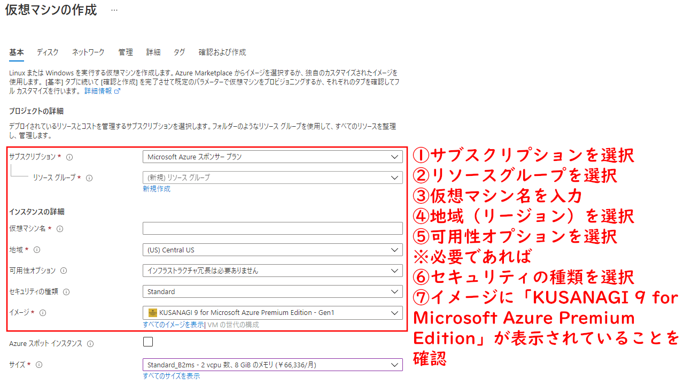Open the セキュリティの種類 dropdown showing Standard
The height and width of the screenshot is (385, 684).
pos(273,291)
